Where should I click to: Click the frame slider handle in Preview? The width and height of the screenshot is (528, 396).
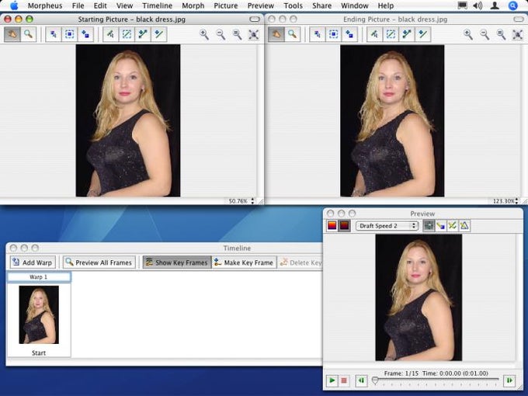[x=375, y=380]
